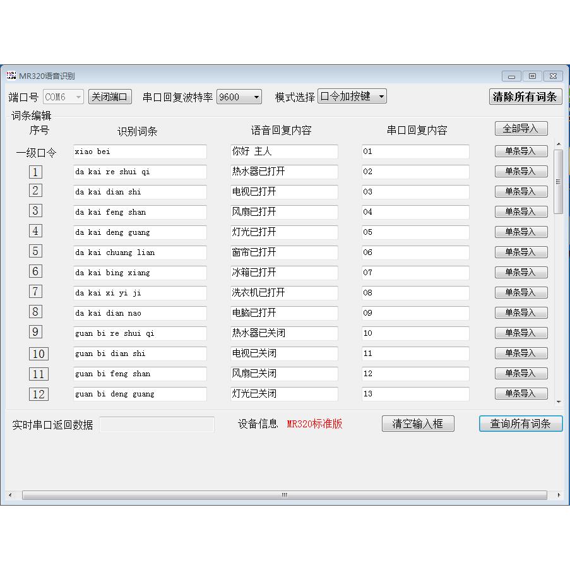Minimize the MR320语音识别 window

coord(511,76)
